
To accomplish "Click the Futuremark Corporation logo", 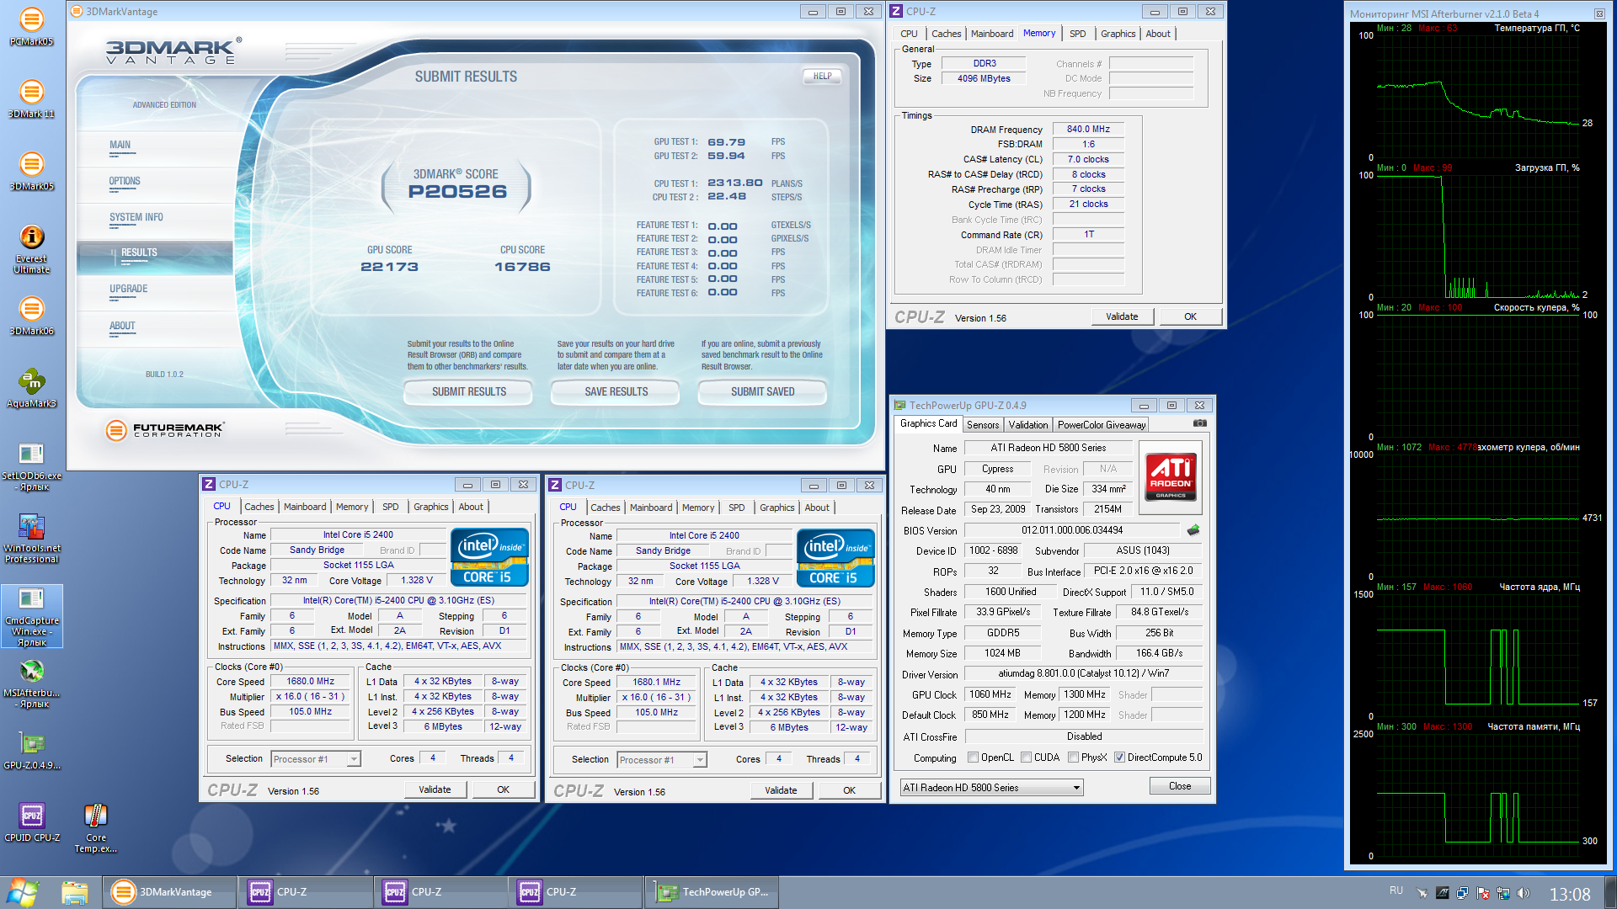I will [165, 430].
